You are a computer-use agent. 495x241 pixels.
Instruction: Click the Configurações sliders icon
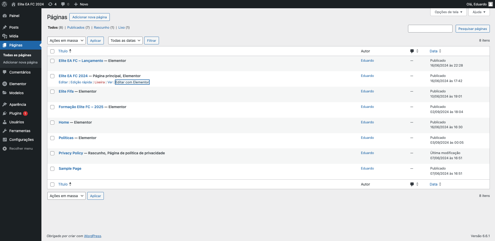[5, 140]
